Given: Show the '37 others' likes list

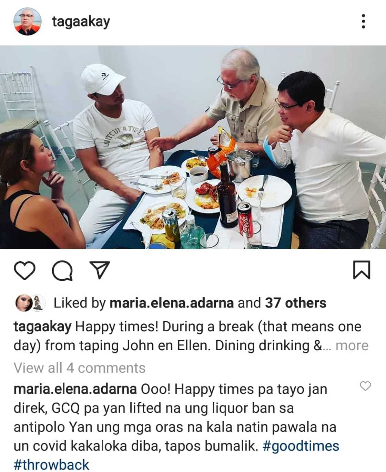Looking at the screenshot, I should (295, 303).
